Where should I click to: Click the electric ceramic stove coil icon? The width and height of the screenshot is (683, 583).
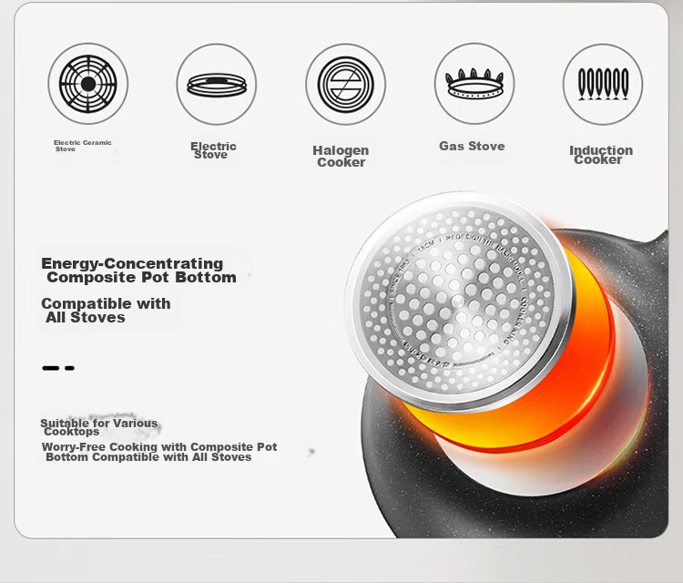point(88,84)
